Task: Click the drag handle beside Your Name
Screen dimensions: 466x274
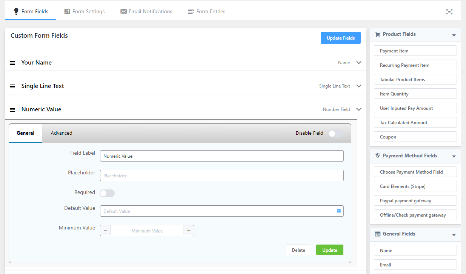Action: (x=12, y=63)
